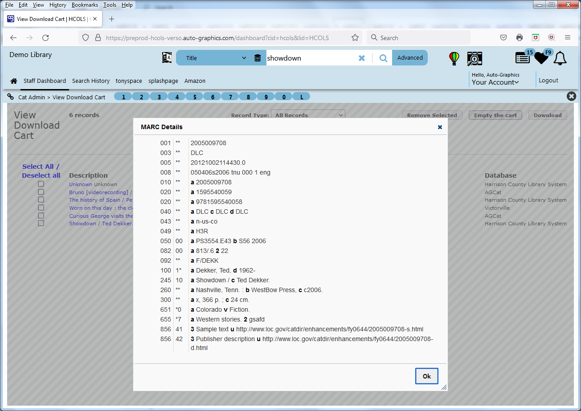This screenshot has height=411, width=581.
Task: Click the browser Search box
Action: coord(418,38)
